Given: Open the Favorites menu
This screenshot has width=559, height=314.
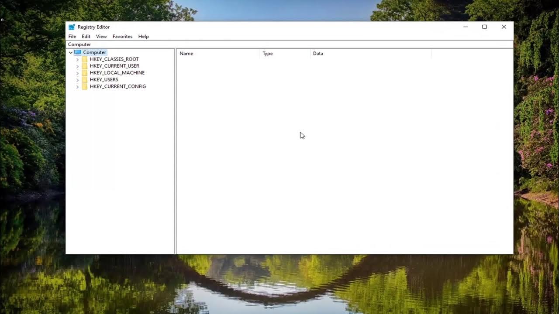Looking at the screenshot, I should [122, 37].
